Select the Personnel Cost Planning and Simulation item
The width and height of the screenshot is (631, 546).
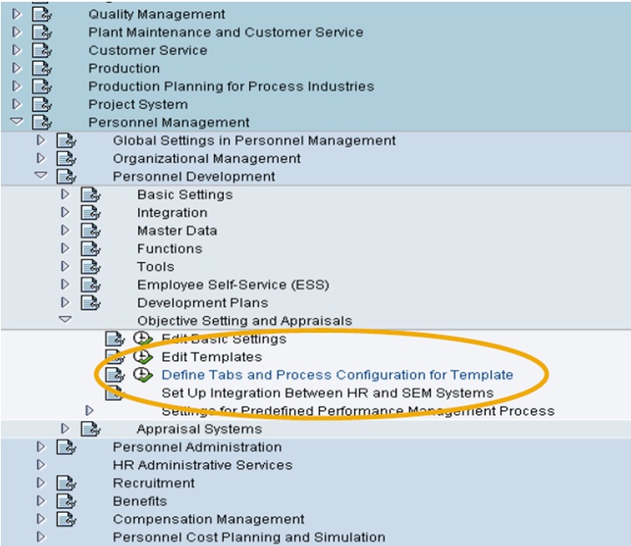[248, 537]
